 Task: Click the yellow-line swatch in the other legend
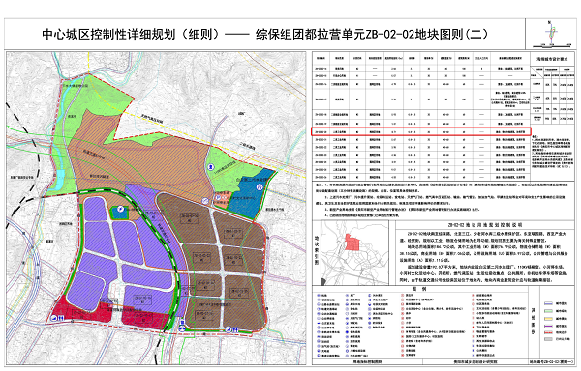(548, 319)
